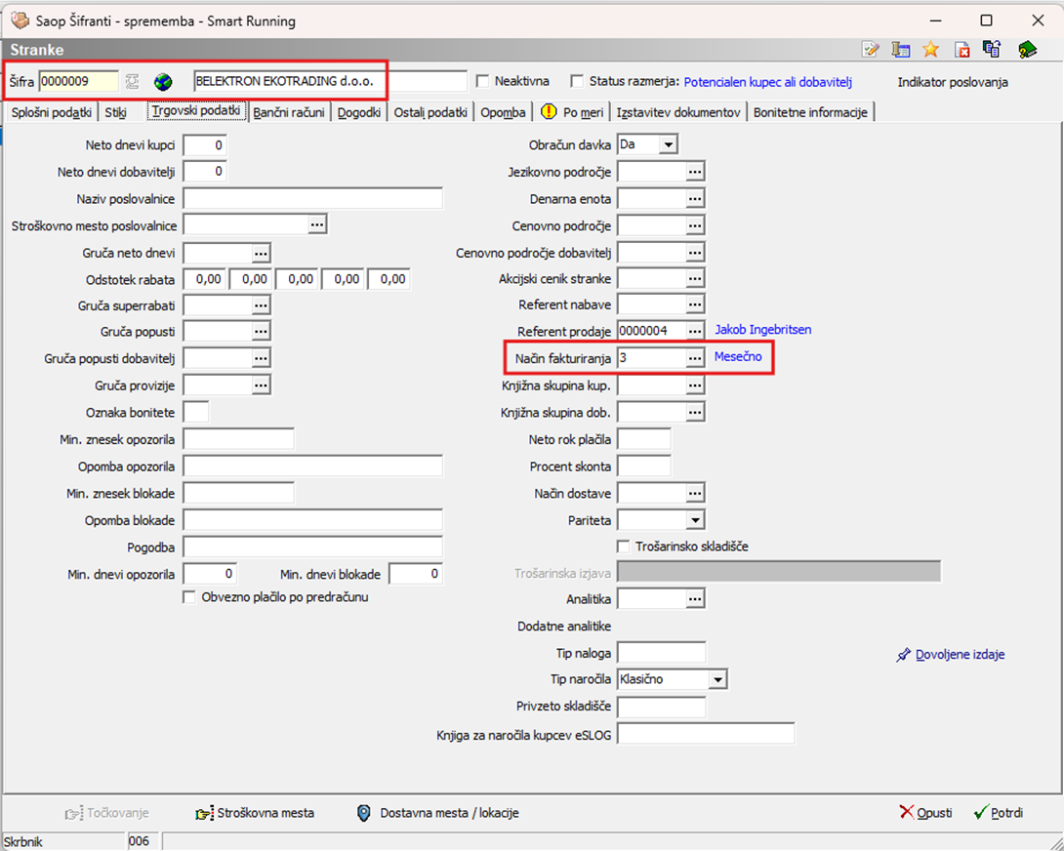
Task: Click the Opomba opozorila input field
Action: click(312, 466)
